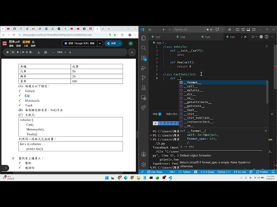Download the PDF in the Drive viewer
Image resolution: width=277 pixels, height=207 pixels.
point(39,52)
